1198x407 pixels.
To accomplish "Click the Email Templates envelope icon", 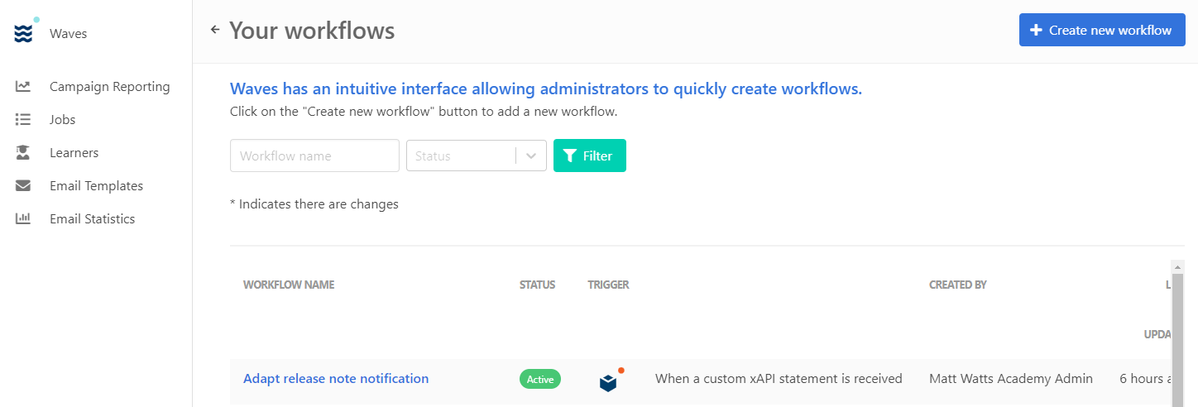I will (x=23, y=186).
